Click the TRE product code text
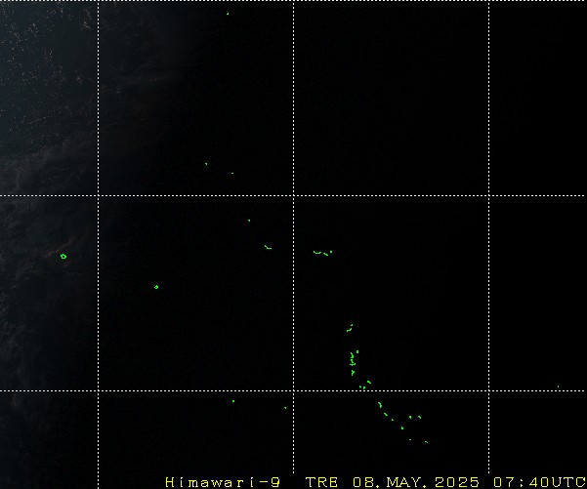Image resolution: width=587 pixels, height=489 pixels. [x=322, y=482]
